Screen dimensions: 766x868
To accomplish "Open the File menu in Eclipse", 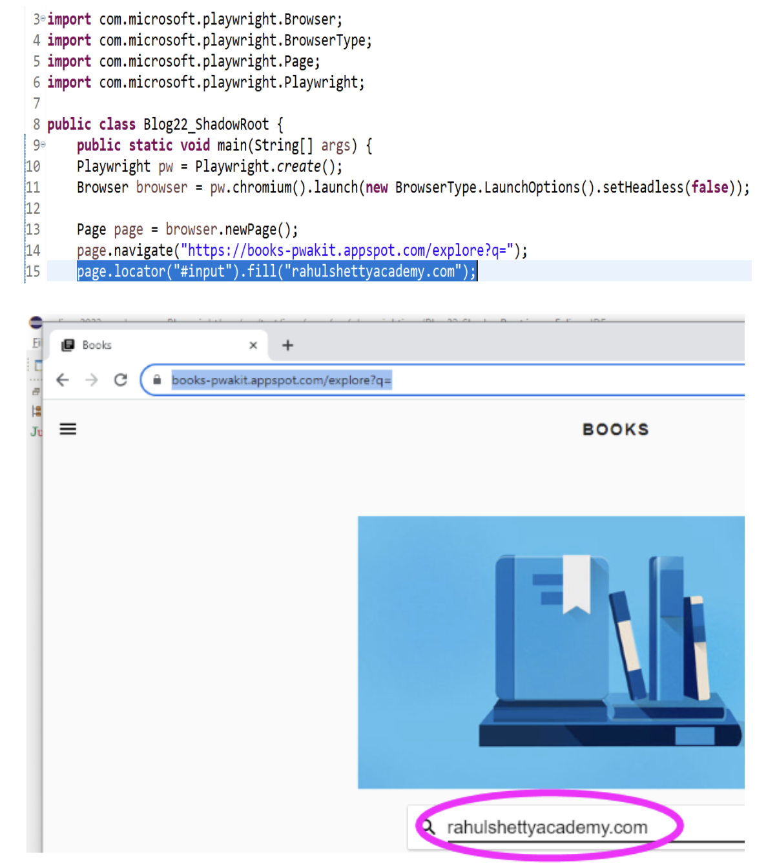I will (x=36, y=343).
